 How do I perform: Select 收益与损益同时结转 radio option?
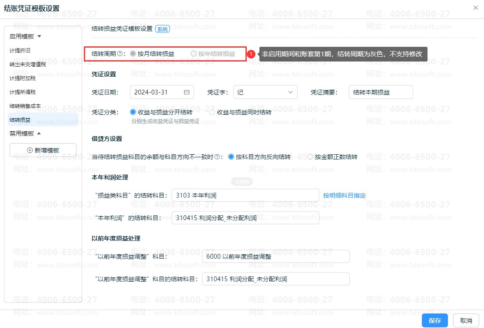point(212,112)
